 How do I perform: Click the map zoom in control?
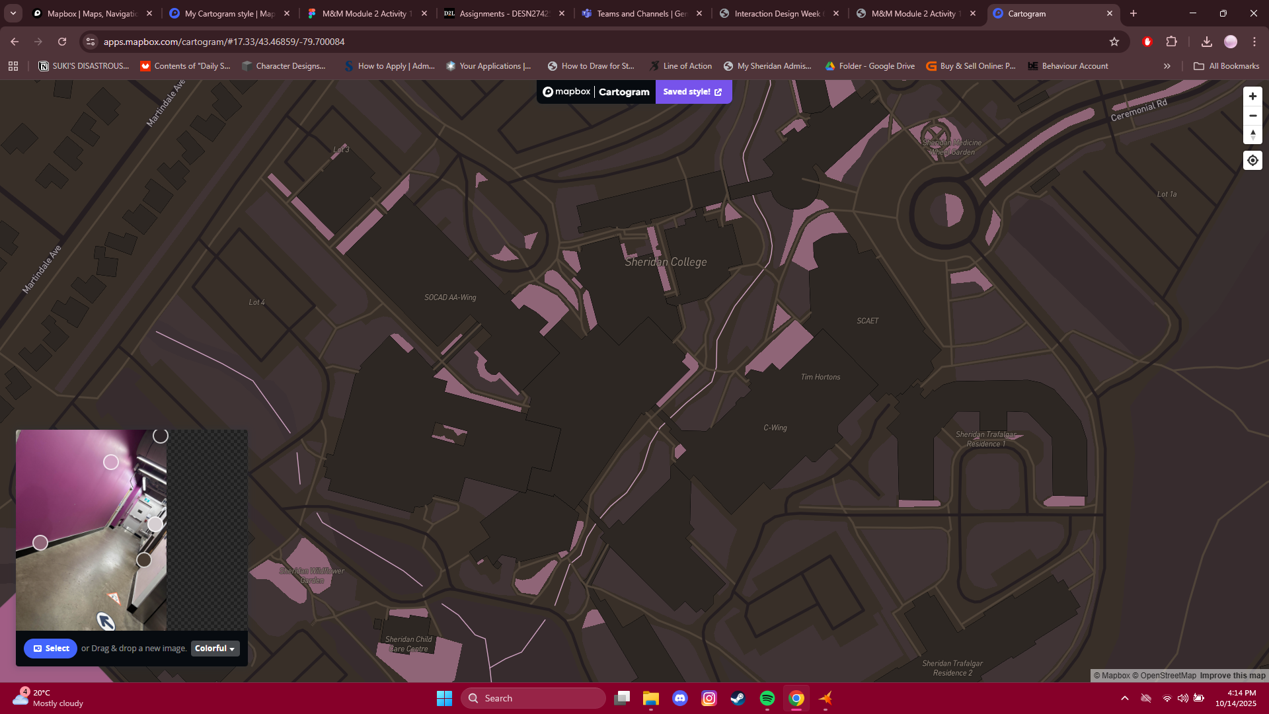coord(1252,96)
